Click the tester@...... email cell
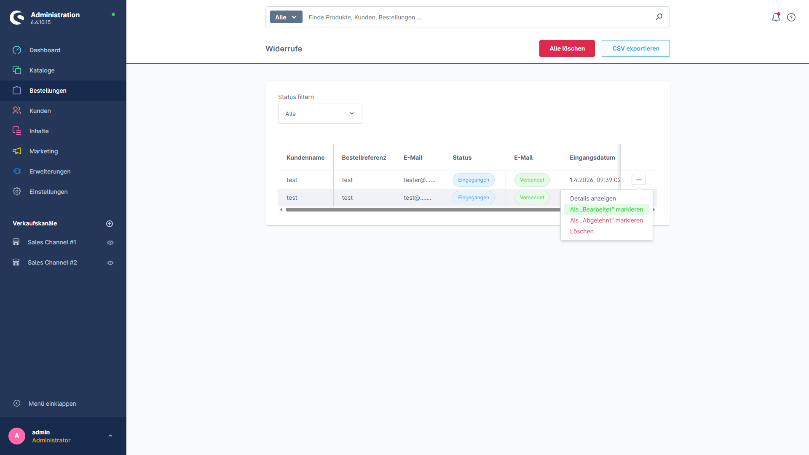809x455 pixels. pyautogui.click(x=419, y=180)
